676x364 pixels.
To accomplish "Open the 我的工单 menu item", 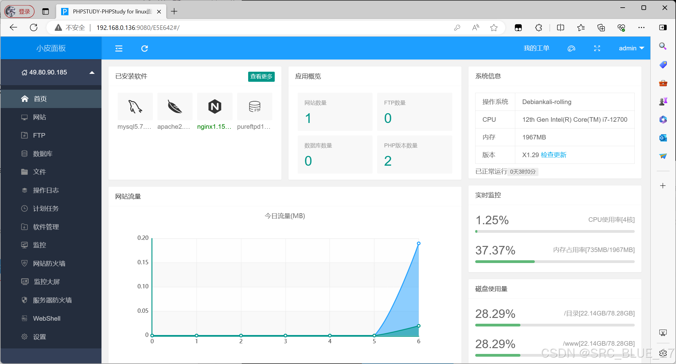I will [x=537, y=48].
